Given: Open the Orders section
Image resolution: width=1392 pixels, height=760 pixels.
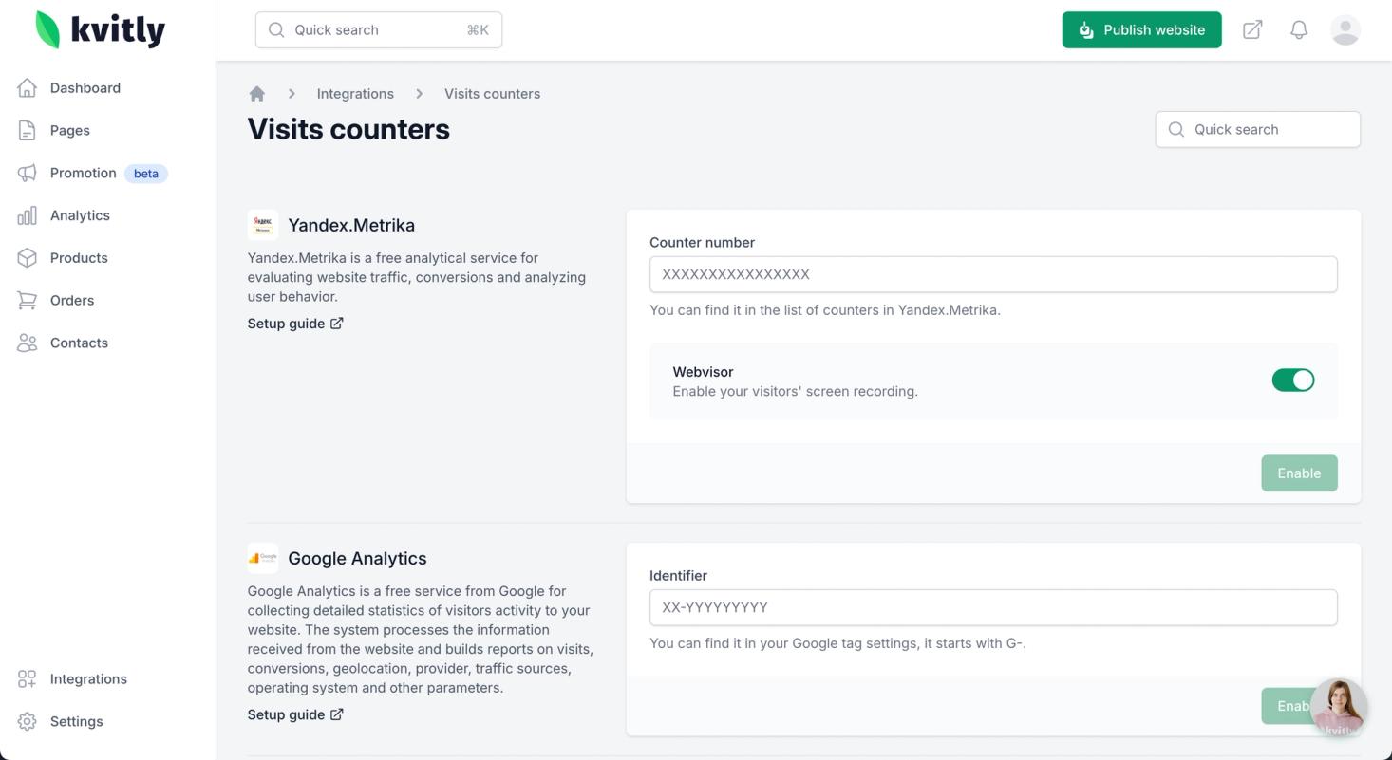Looking at the screenshot, I should click(72, 301).
